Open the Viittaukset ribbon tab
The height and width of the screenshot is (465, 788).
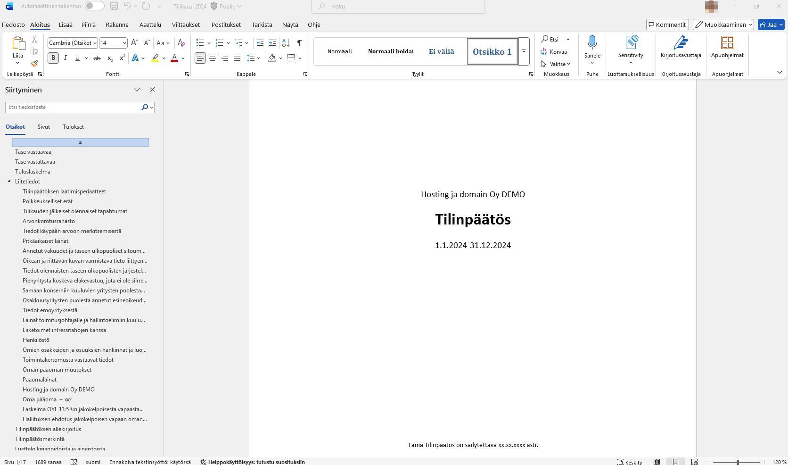coord(186,25)
